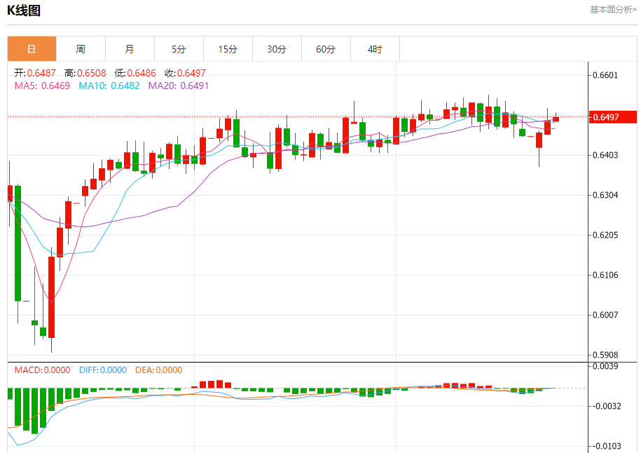The height and width of the screenshot is (453, 641).
Task: Open the 60分 interval tab
Action: (326, 49)
